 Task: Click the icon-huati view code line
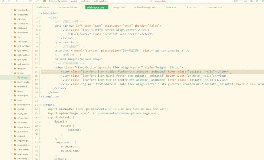(144, 76)
